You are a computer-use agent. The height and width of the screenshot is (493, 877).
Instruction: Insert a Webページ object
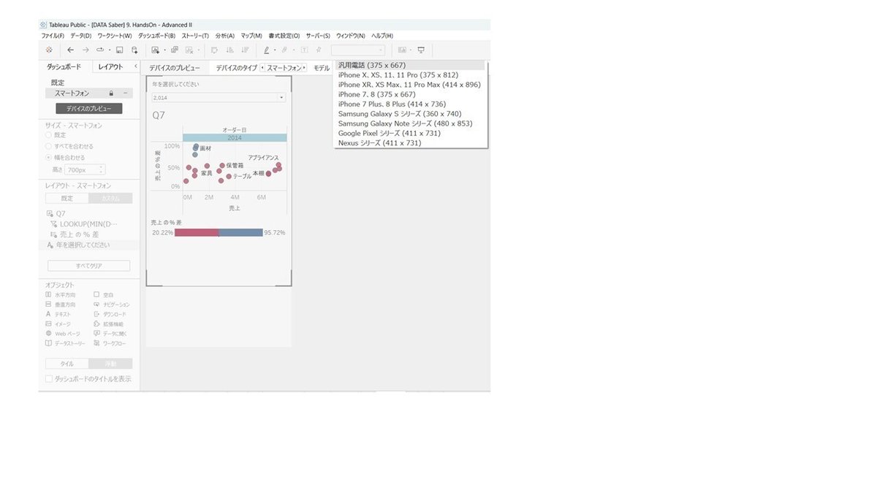[x=66, y=333]
